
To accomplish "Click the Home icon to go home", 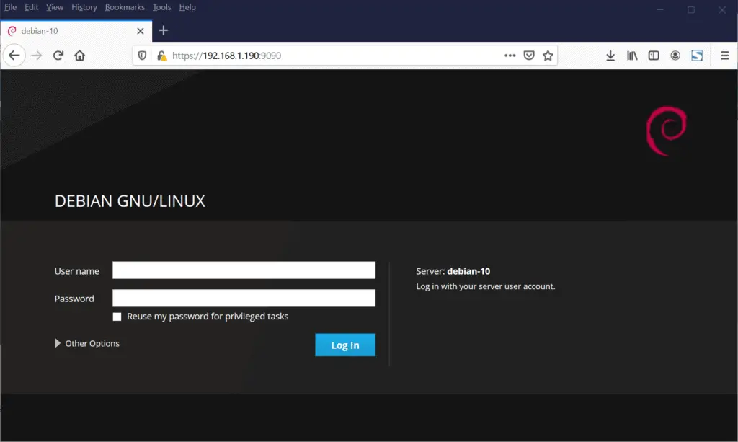I will [x=81, y=55].
